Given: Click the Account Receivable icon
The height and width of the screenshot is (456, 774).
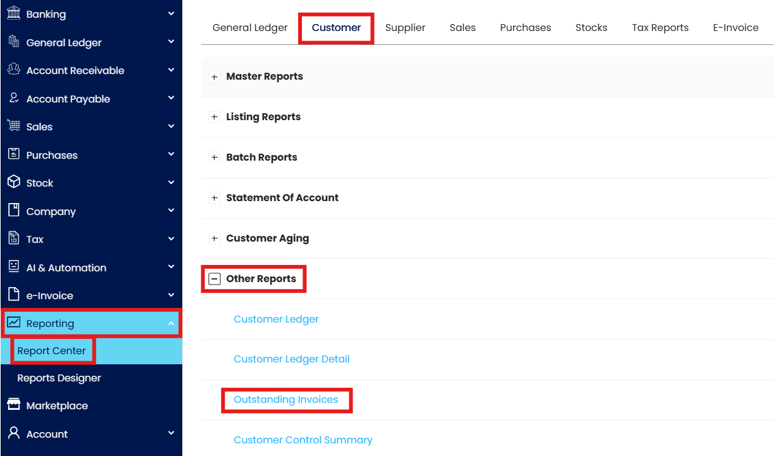Looking at the screenshot, I should 13,70.
